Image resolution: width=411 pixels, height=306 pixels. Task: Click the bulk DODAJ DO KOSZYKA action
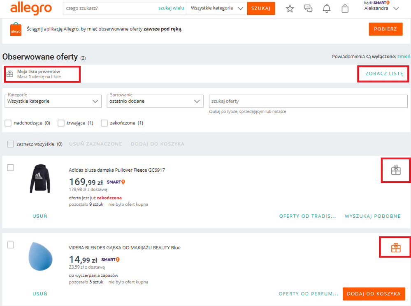click(158, 144)
